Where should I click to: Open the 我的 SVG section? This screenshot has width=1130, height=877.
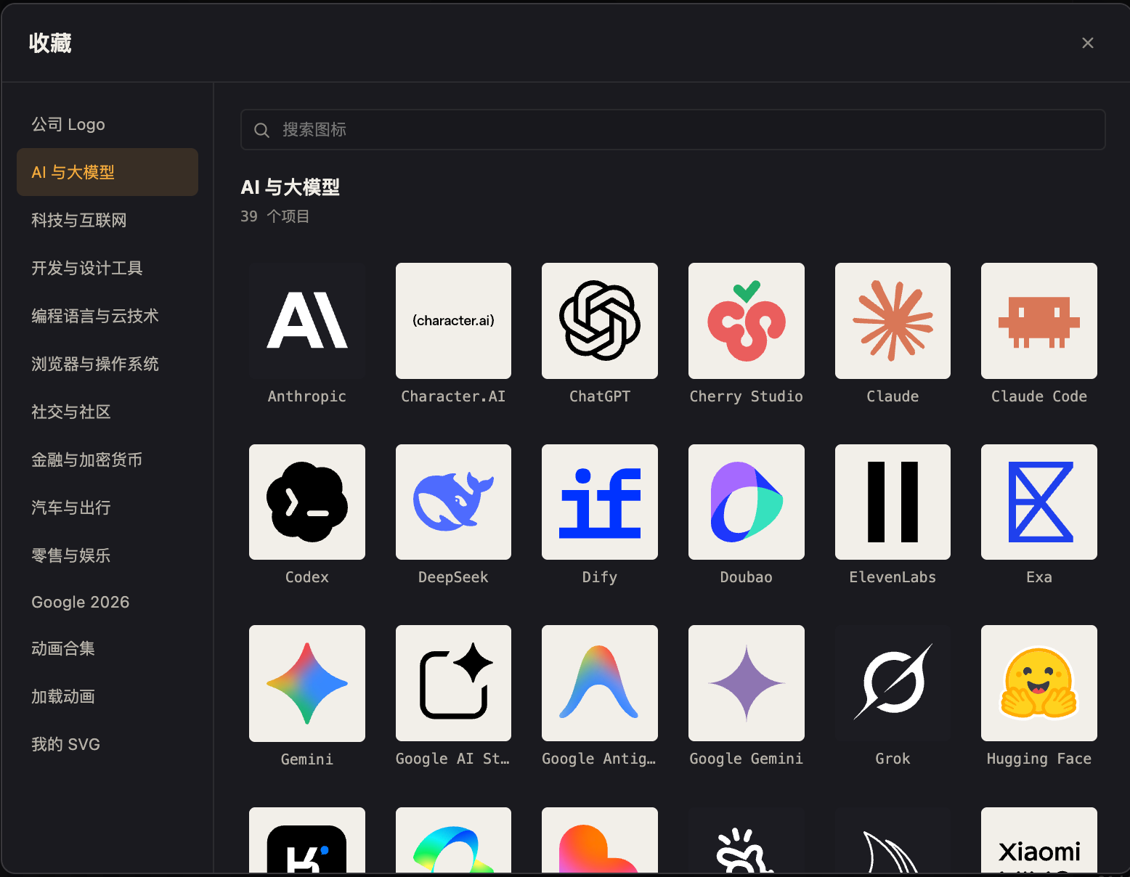click(x=107, y=744)
